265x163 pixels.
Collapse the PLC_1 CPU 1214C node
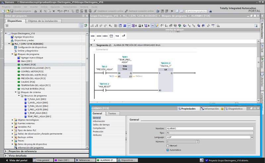tap(9, 44)
